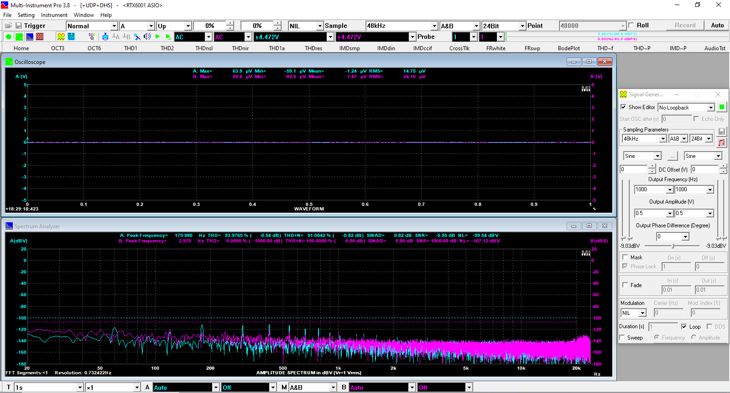The height and width of the screenshot is (393, 730).
Task: Toggle the Signal Generator toolbar icon
Action: (61, 37)
